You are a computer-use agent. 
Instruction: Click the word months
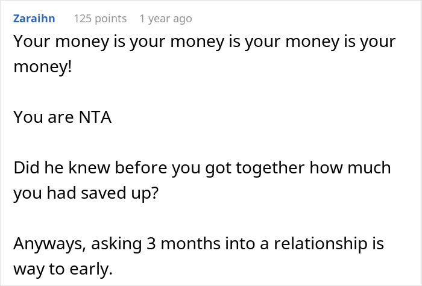click(191, 244)
